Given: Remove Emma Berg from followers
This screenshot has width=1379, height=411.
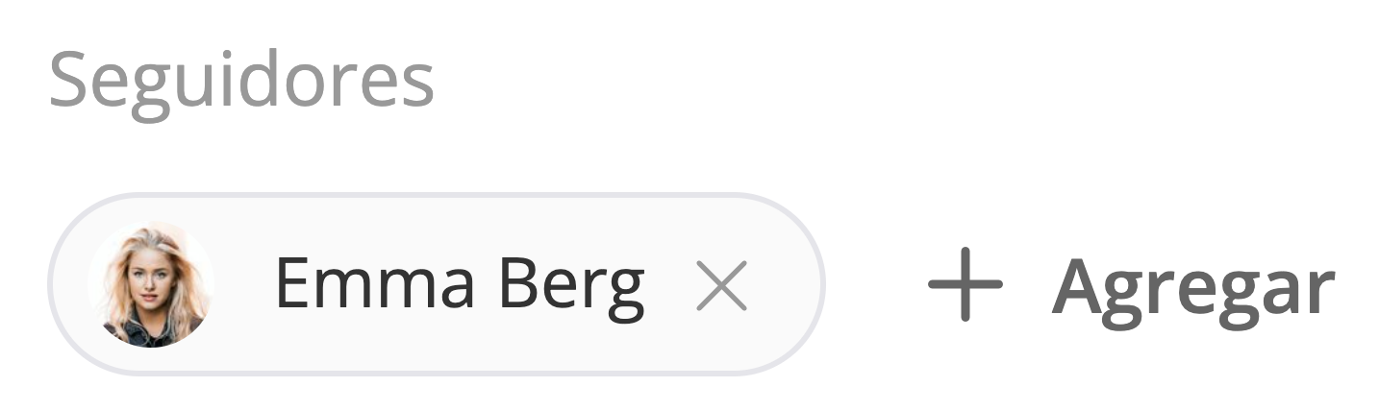Looking at the screenshot, I should (721, 285).
